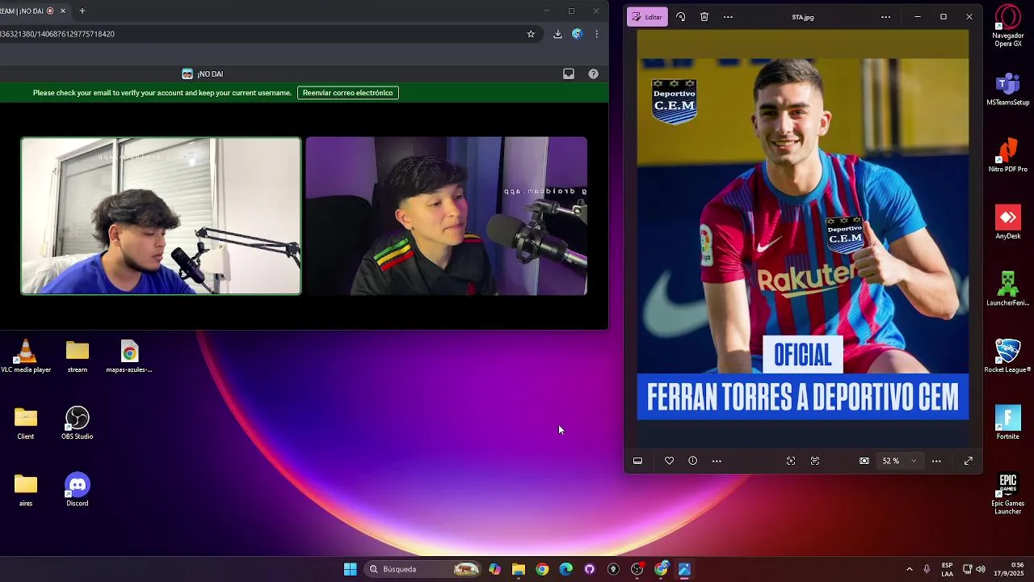Select Discord desktop shortcut
Viewport: 1034px width, 582px height.
click(x=78, y=491)
